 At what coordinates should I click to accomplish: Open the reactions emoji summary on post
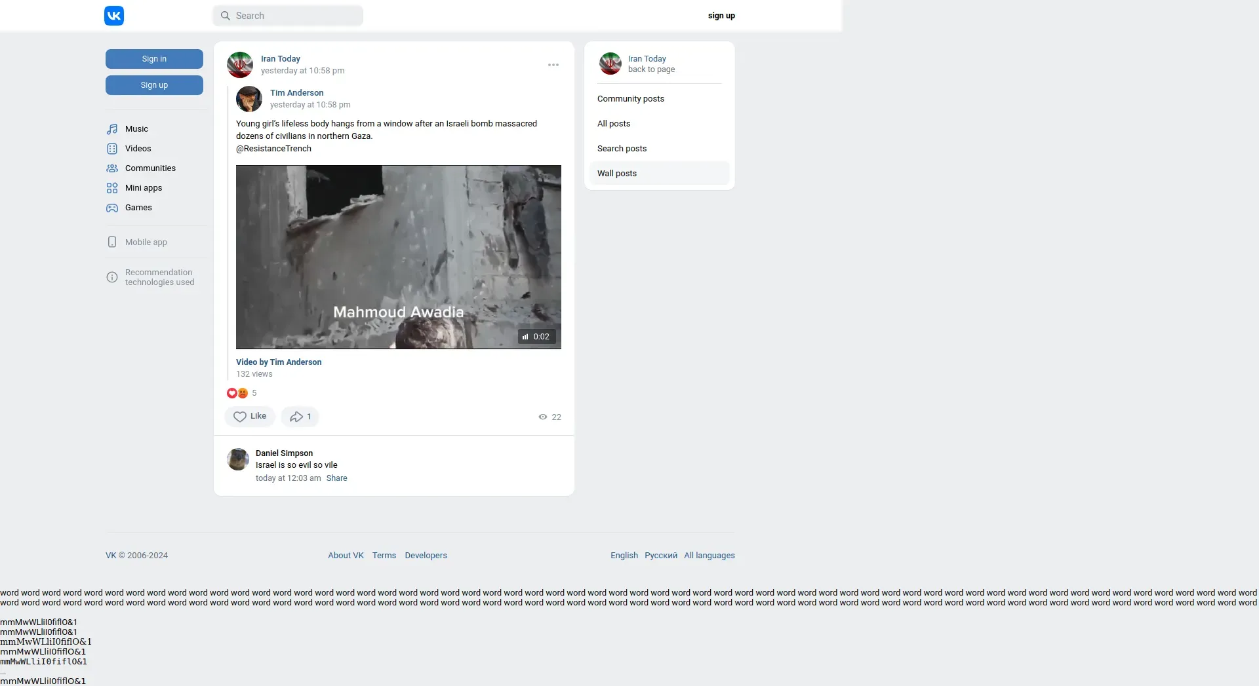pos(237,393)
